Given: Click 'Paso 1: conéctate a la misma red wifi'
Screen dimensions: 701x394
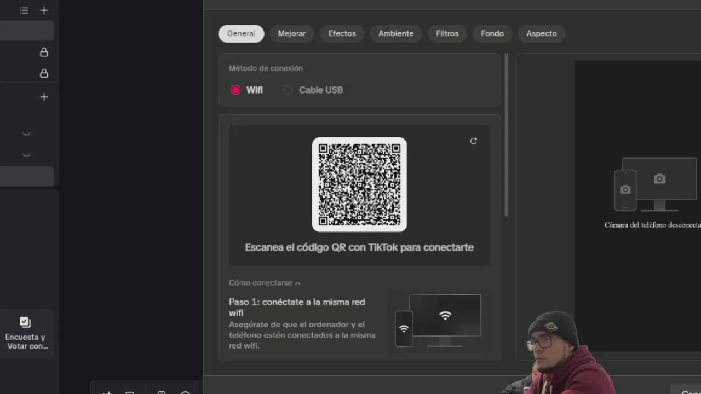Looking at the screenshot, I should click(x=297, y=307).
